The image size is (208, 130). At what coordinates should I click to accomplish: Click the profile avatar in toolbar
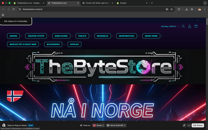point(200,9)
